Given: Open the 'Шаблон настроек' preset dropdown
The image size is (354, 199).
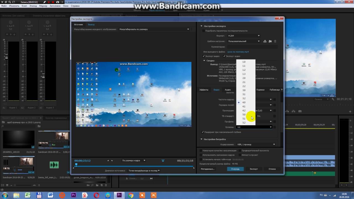Looking at the screenshot, I should 244,41.
